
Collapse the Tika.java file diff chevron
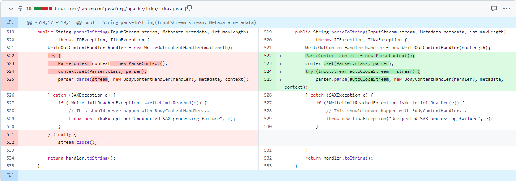(x=11, y=8)
